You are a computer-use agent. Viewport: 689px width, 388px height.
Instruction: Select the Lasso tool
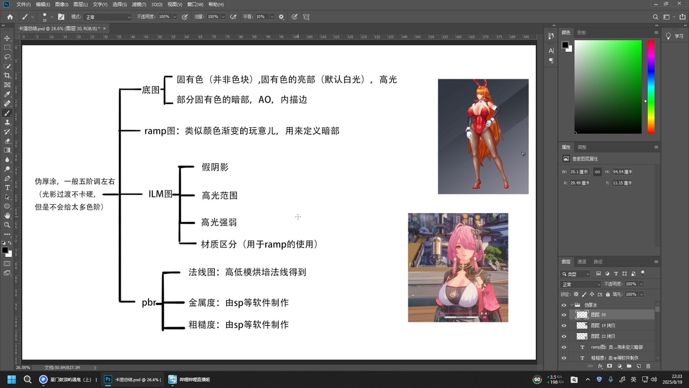tap(7, 57)
